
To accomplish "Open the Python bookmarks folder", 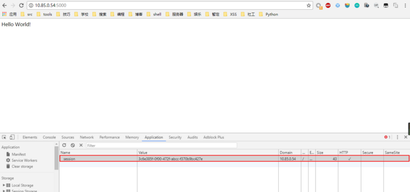I will click(269, 14).
